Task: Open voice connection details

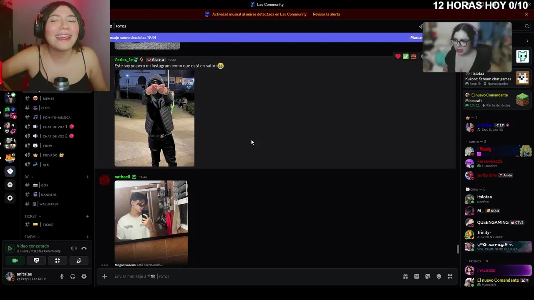Action: click(33, 246)
